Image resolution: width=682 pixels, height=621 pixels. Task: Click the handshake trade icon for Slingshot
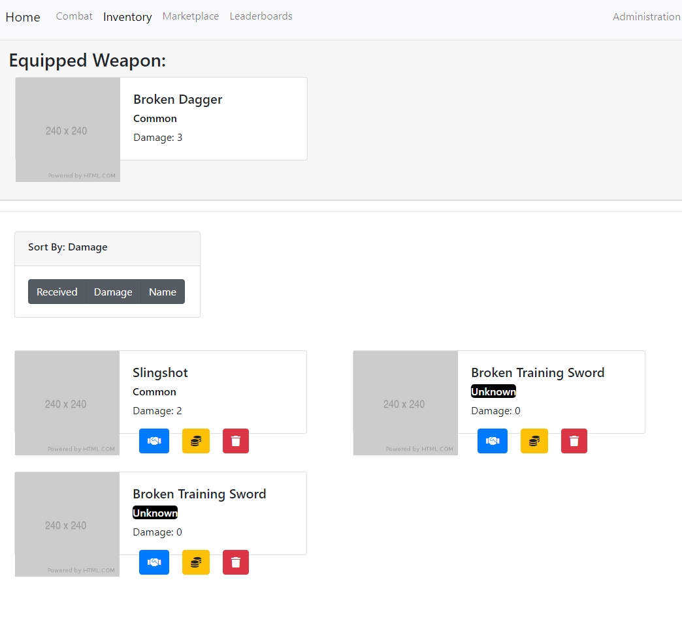[154, 441]
